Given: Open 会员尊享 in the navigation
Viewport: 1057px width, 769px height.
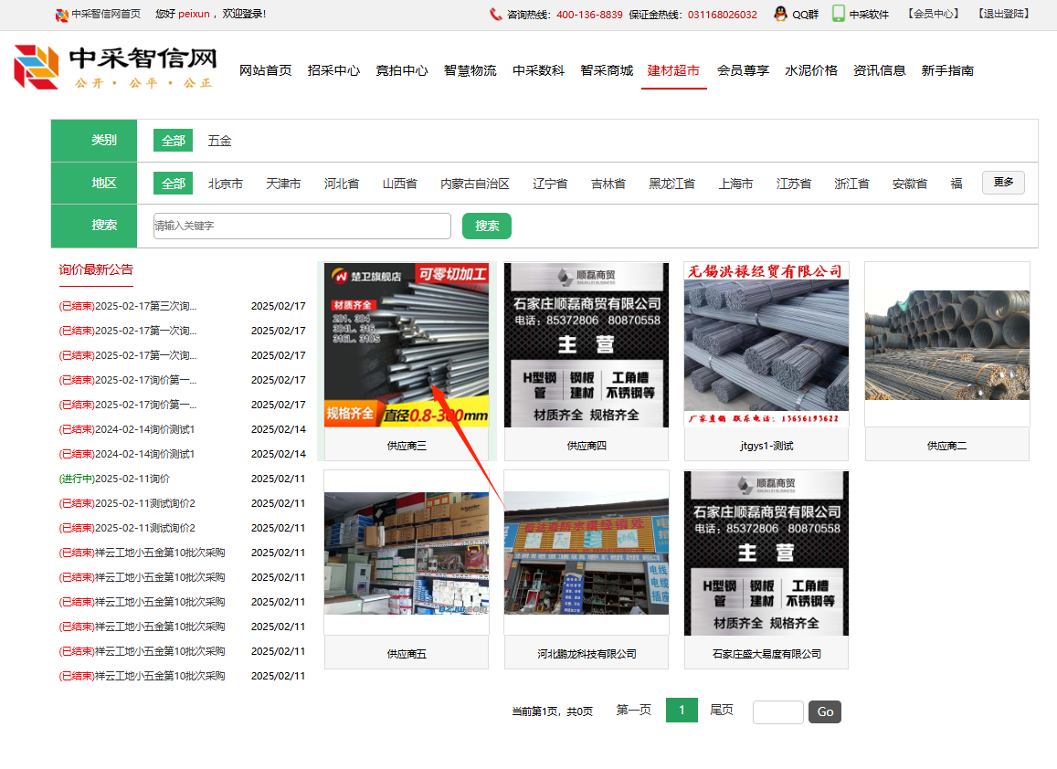Looking at the screenshot, I should [x=743, y=70].
